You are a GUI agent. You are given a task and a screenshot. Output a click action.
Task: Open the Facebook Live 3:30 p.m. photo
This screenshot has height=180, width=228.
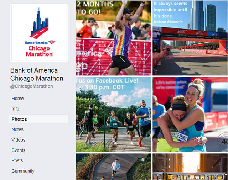(x=113, y=115)
